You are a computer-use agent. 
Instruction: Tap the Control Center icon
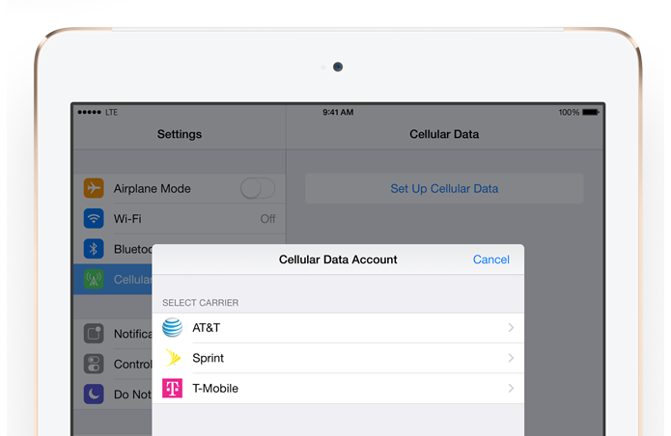coord(94,364)
